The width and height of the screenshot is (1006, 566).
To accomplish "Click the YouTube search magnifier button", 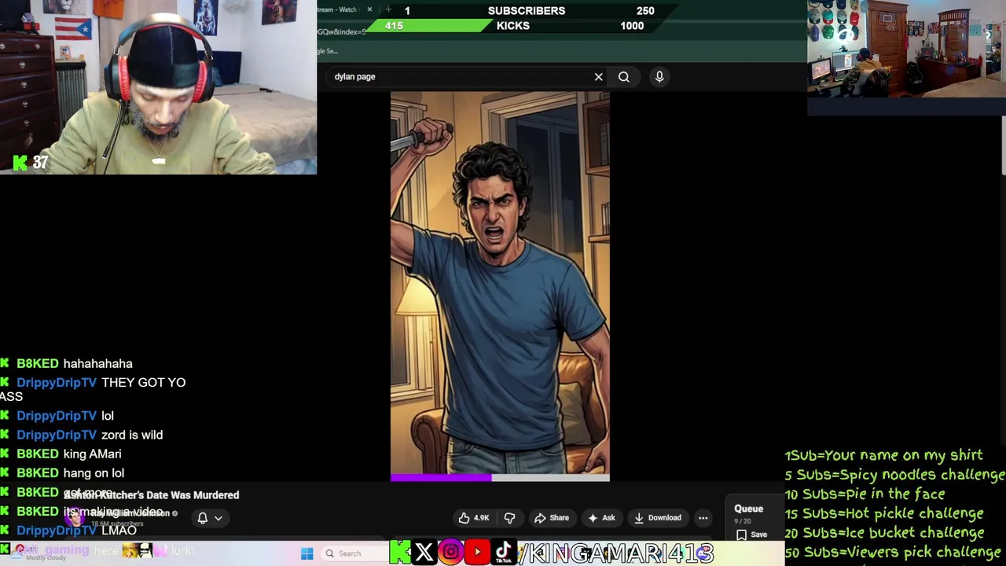I will [x=624, y=77].
